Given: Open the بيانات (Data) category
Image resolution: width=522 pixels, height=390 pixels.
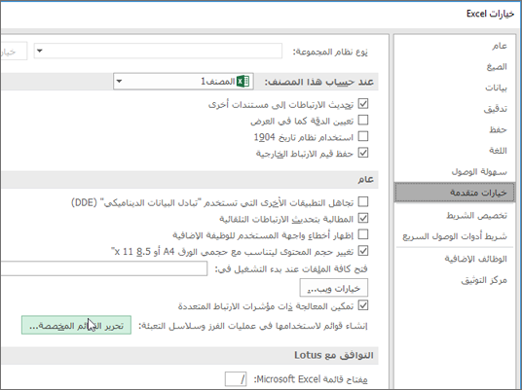Looking at the screenshot, I should click(x=496, y=88).
